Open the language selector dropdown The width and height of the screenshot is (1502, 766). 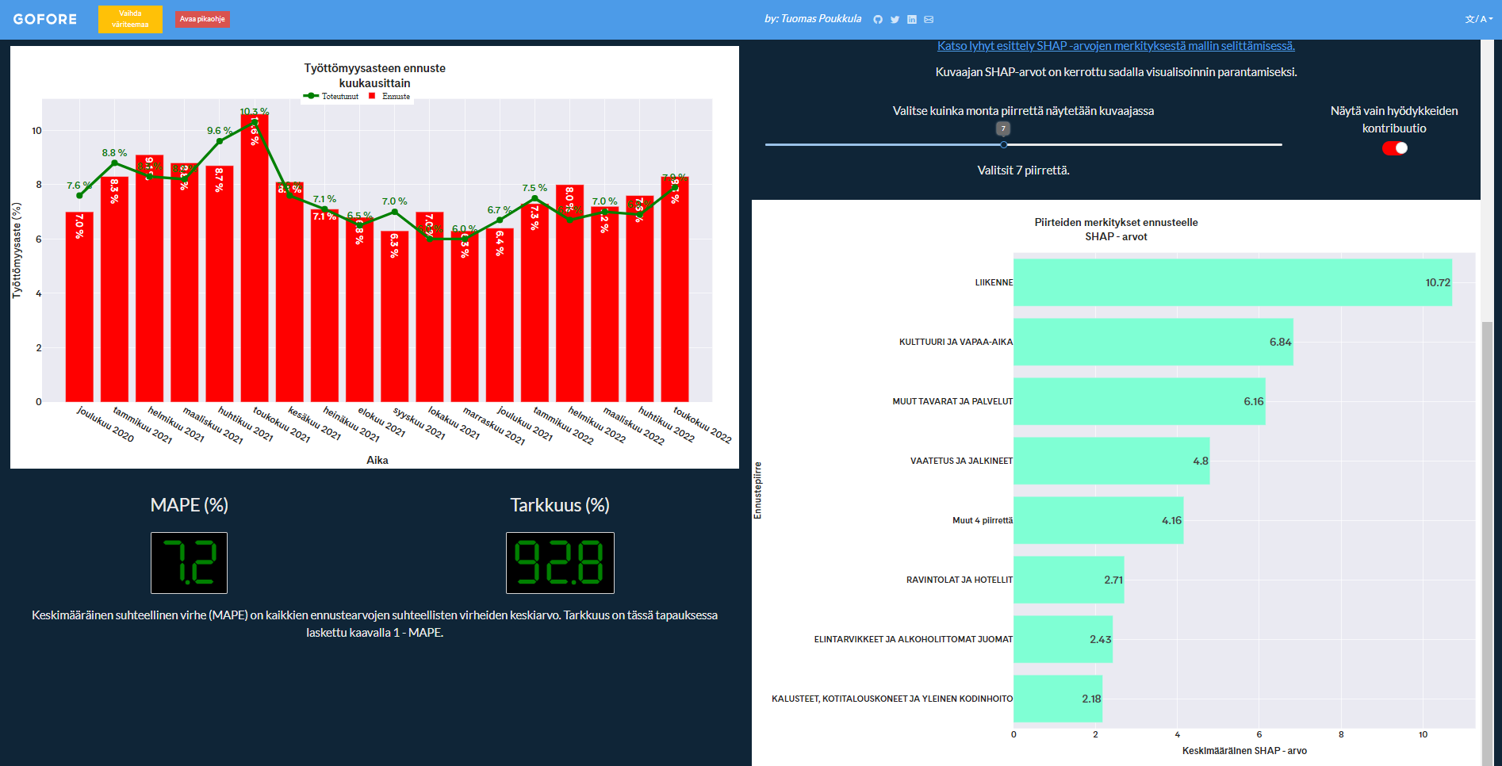(1478, 19)
